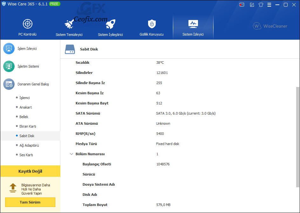The height and width of the screenshot is (213, 300).
Task: Click the Sıcaklık value 38°C
Action: tap(160, 63)
